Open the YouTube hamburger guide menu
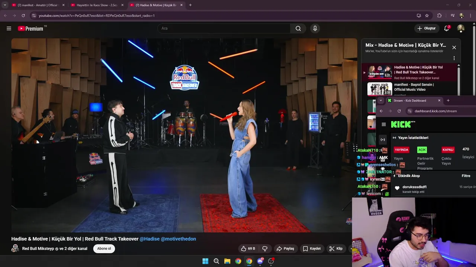The height and width of the screenshot is (267, 476). pos(9,28)
